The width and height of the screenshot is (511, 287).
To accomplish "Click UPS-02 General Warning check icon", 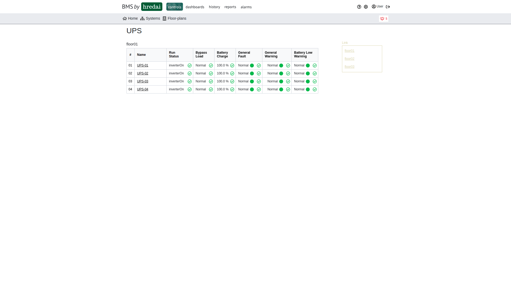I will [x=288, y=74].
